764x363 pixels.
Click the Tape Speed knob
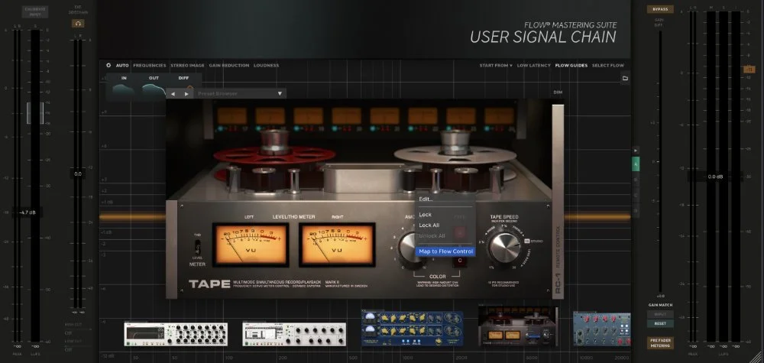505,248
